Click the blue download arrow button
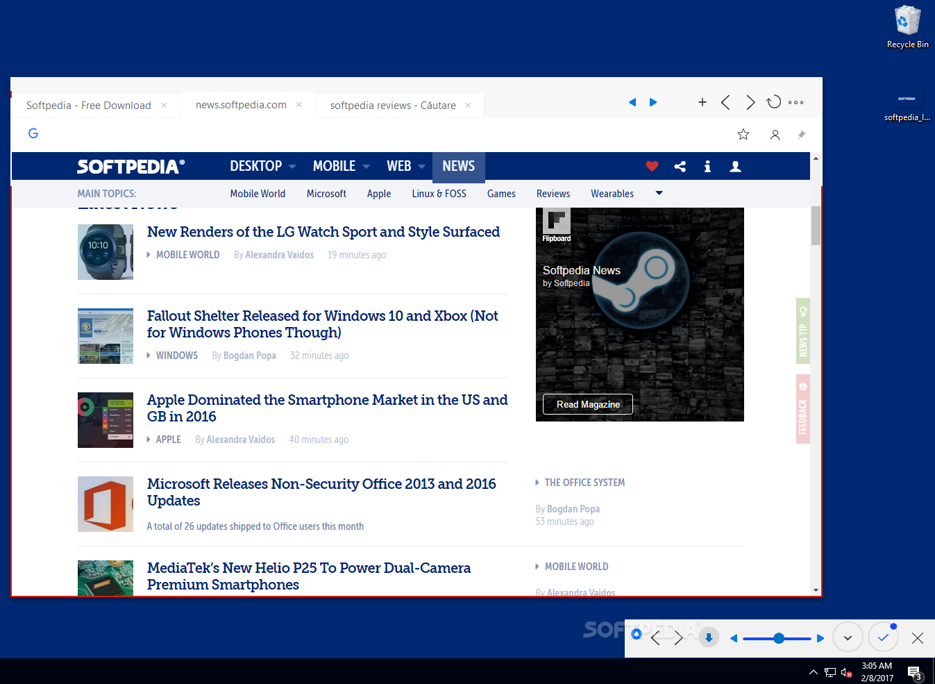Image resolution: width=935 pixels, height=684 pixels. [709, 637]
